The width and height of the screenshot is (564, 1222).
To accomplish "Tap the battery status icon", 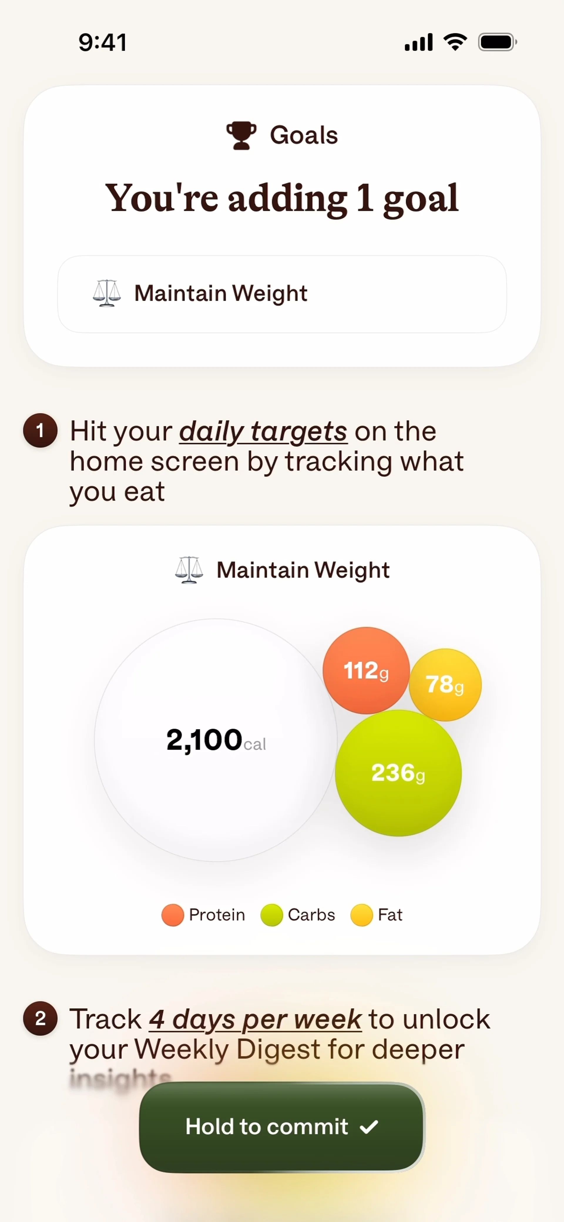I will coord(497,42).
